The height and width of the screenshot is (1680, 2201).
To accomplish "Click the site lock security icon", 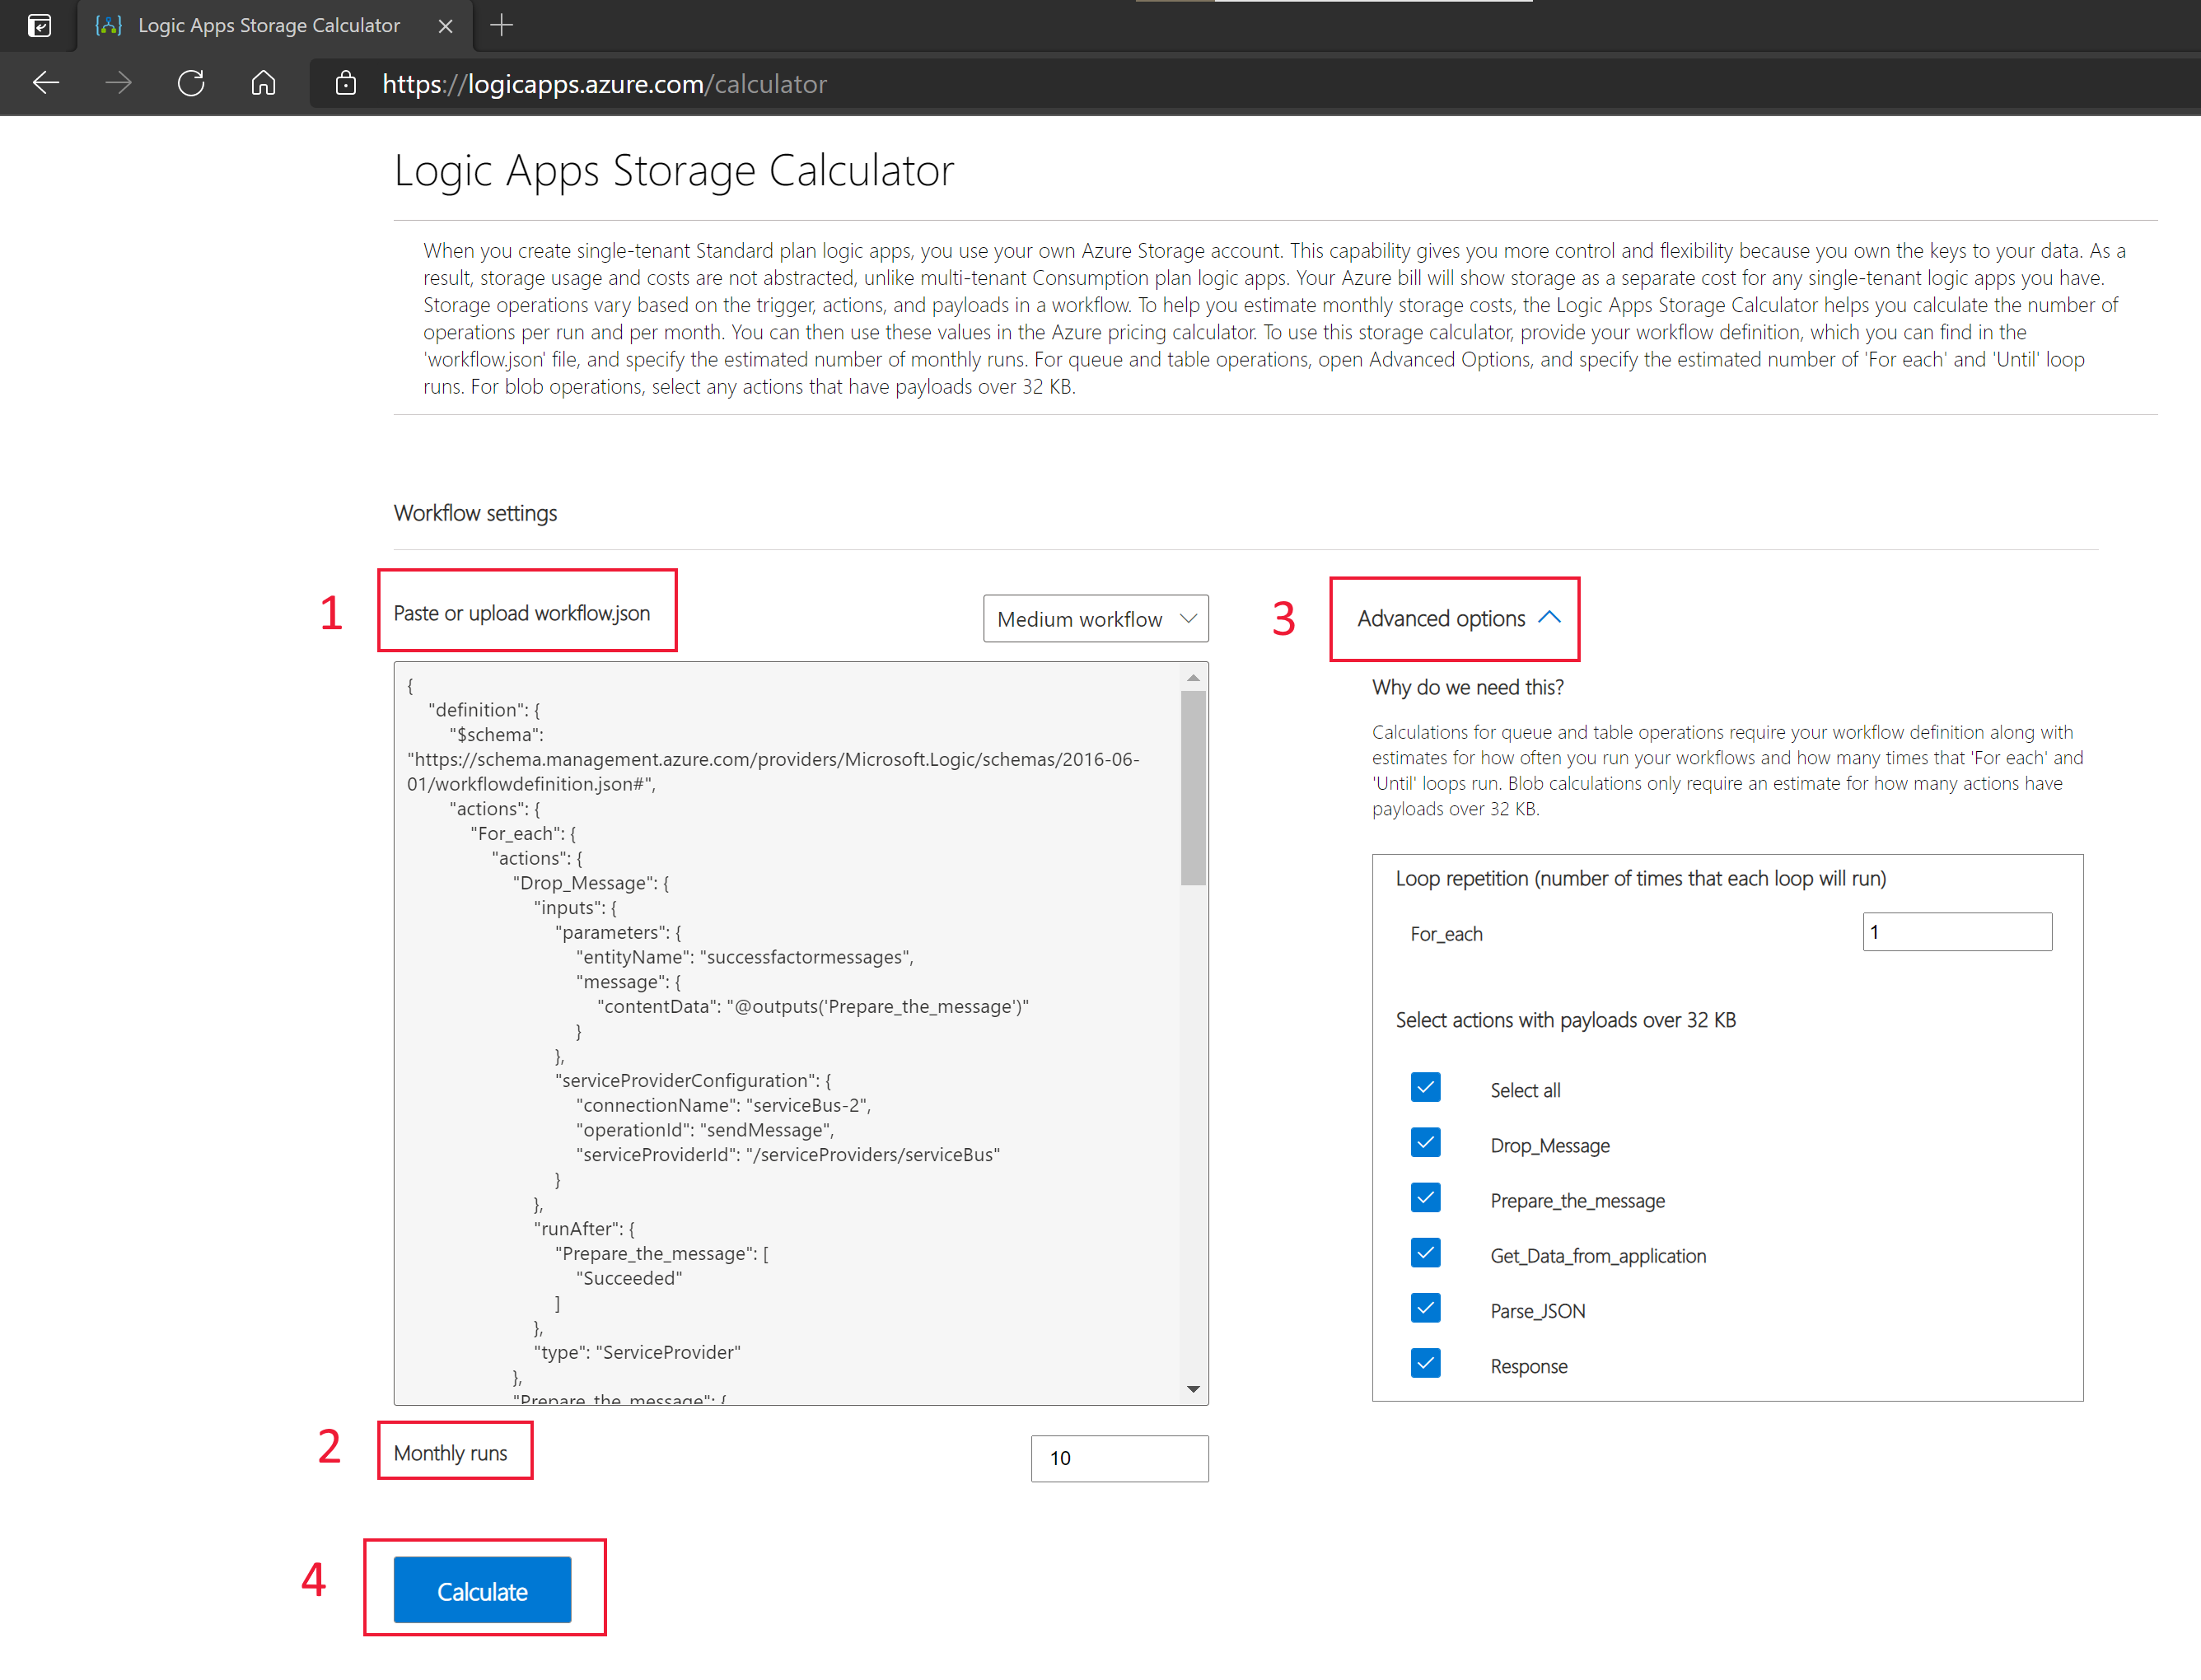I will [x=345, y=83].
